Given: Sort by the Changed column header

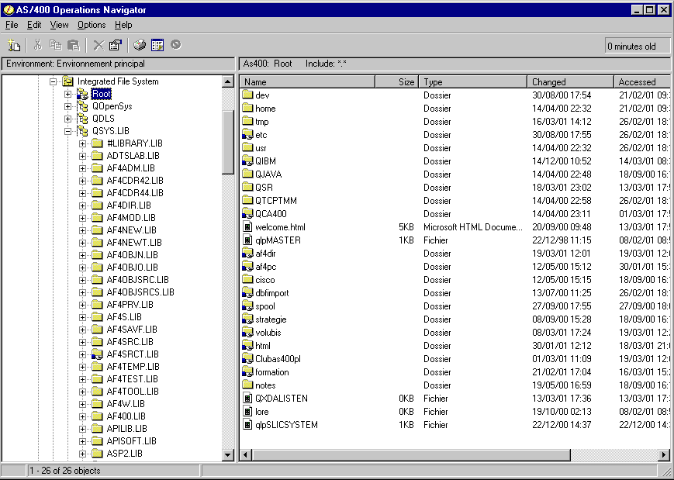Looking at the screenshot, I should [570, 81].
